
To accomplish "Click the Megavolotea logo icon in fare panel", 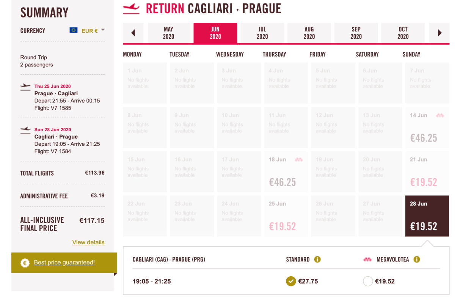I will pyautogui.click(x=367, y=260).
